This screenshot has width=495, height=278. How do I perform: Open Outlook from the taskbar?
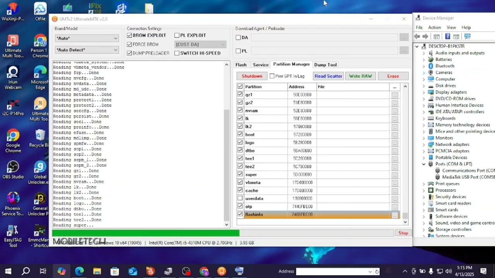coord(133,271)
